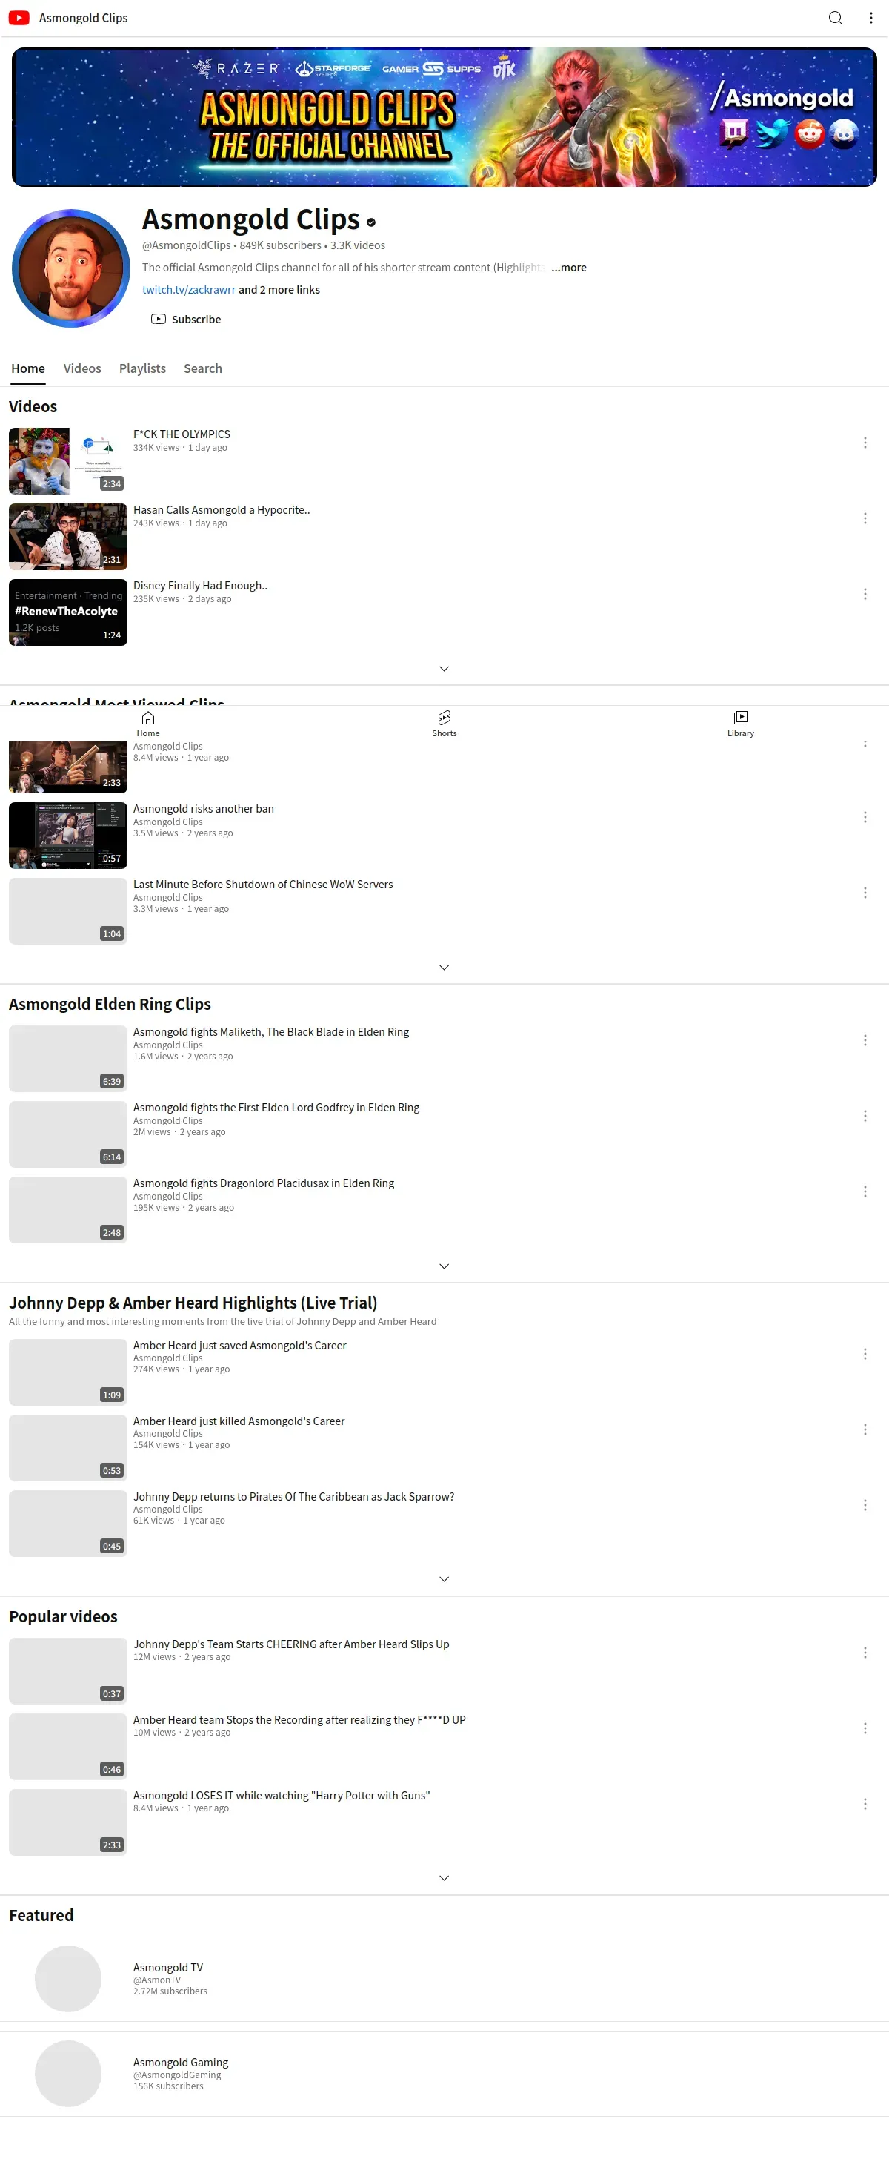This screenshot has height=2162, width=889.
Task: Subscribe to Asmongold Clips
Action: (x=186, y=319)
